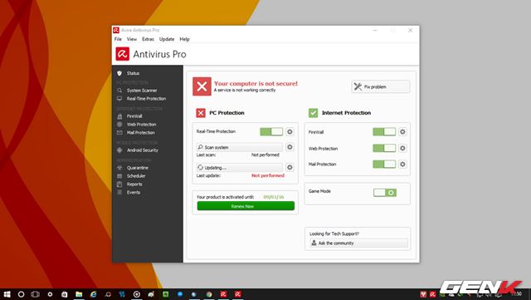Toggle the Web Protection switch
The image size is (531, 300).
[x=384, y=148]
